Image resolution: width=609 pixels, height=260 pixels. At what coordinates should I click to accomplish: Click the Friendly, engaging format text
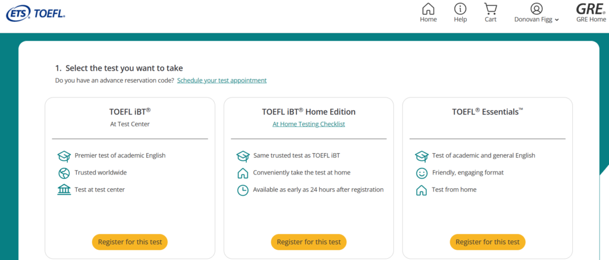pyautogui.click(x=468, y=172)
